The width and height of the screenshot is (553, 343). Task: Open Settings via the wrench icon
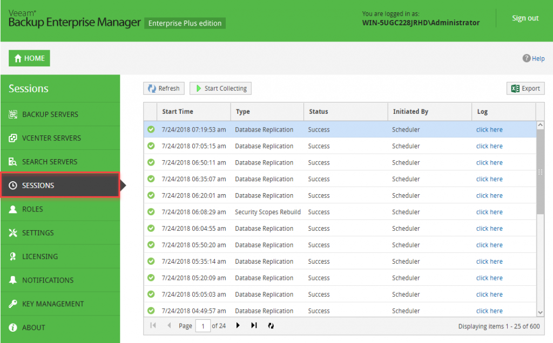38,232
